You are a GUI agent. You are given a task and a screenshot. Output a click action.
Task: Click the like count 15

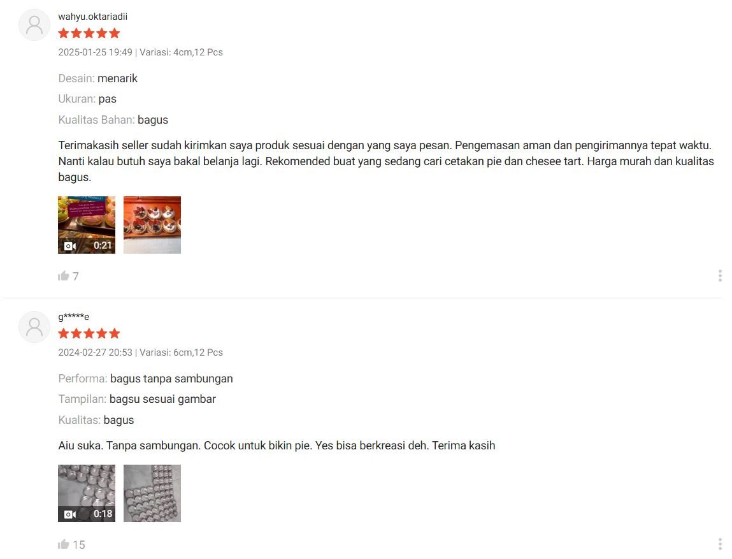(x=79, y=545)
